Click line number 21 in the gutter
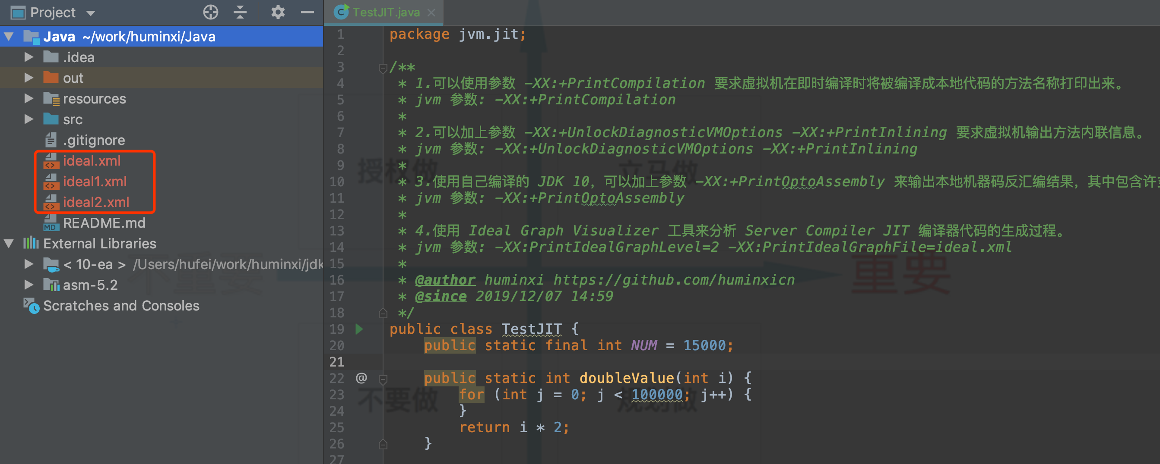Image resolution: width=1160 pixels, height=464 pixels. coord(336,362)
